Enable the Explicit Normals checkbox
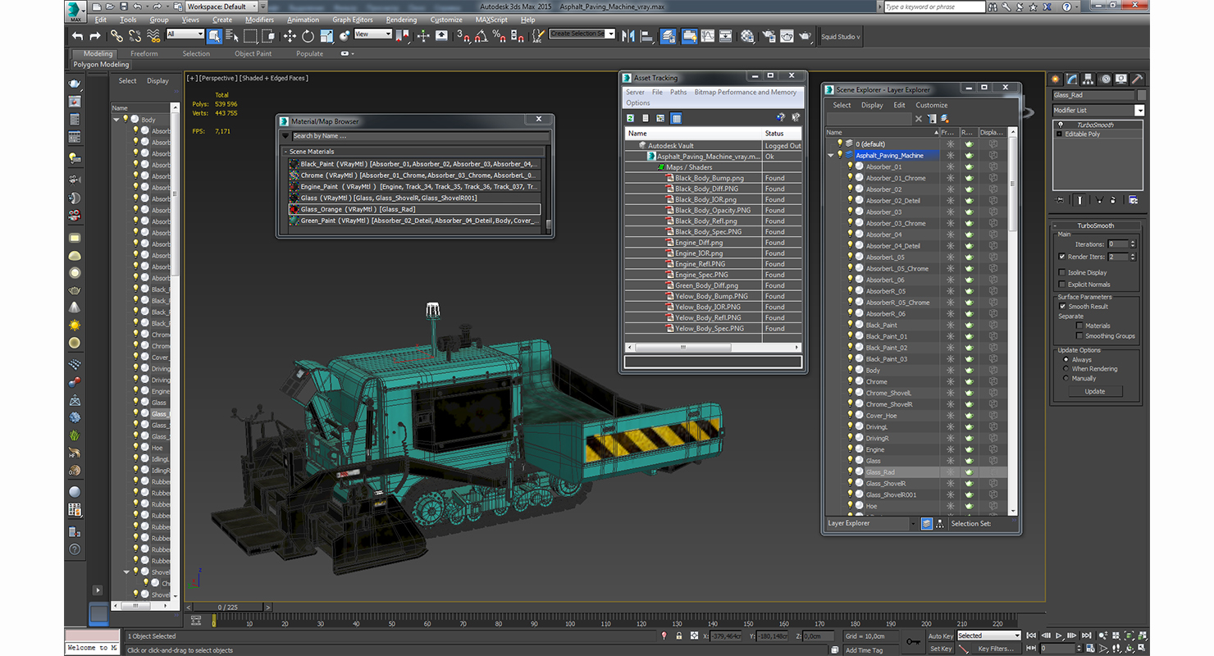The height and width of the screenshot is (656, 1214). tap(1062, 285)
